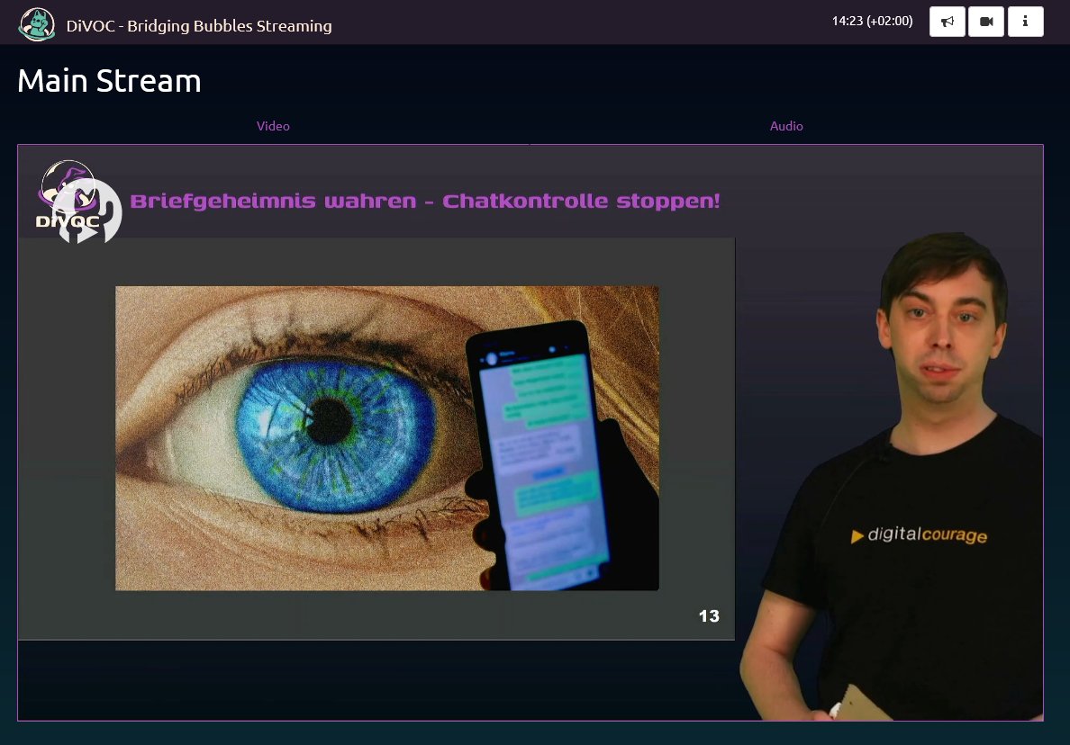Click the slide number 13 indicator
Image resolution: width=1070 pixels, height=745 pixels.
pyautogui.click(x=709, y=616)
